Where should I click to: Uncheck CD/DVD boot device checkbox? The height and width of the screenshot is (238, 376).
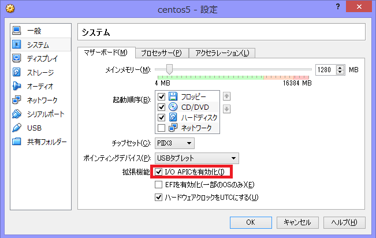tap(161, 107)
